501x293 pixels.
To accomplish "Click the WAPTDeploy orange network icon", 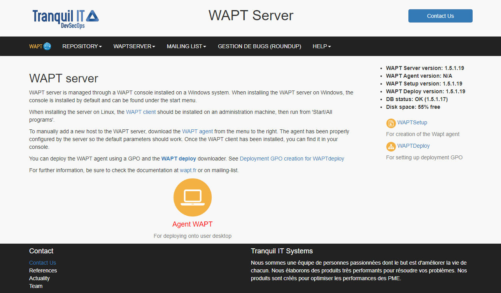I will point(391,146).
